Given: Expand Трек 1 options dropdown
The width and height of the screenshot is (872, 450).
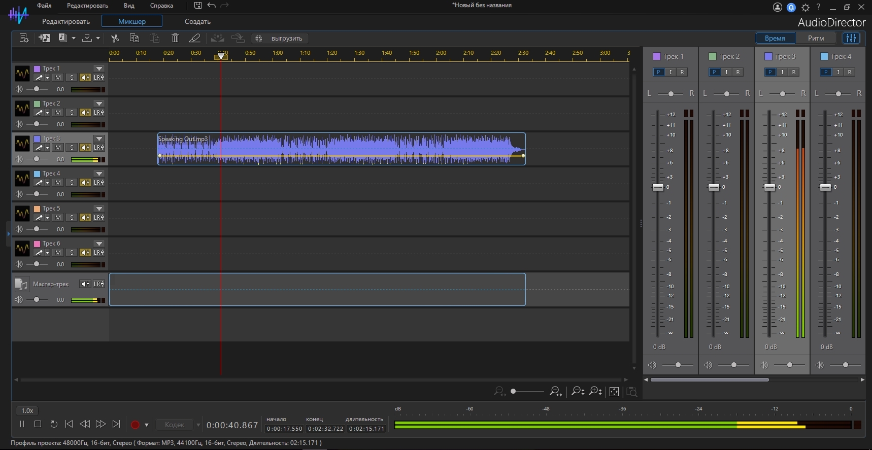Looking at the screenshot, I should 99,68.
